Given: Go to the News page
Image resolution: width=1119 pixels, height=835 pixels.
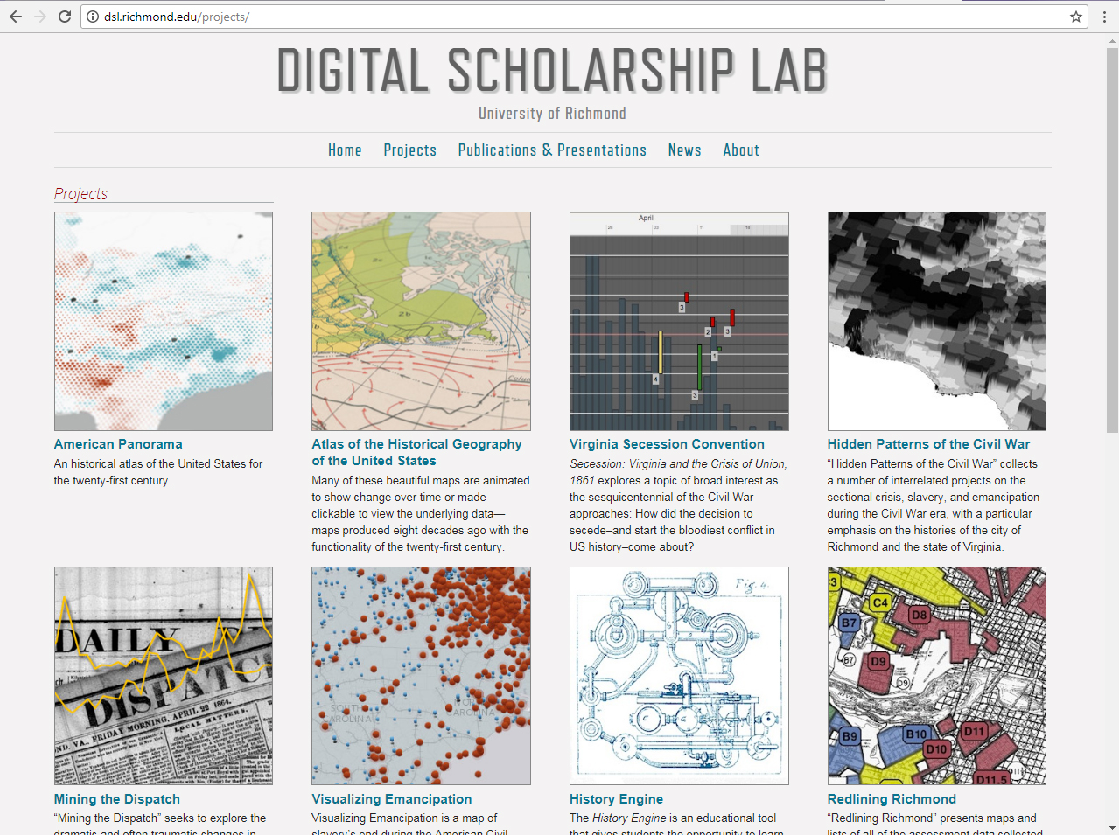Looking at the screenshot, I should [684, 150].
